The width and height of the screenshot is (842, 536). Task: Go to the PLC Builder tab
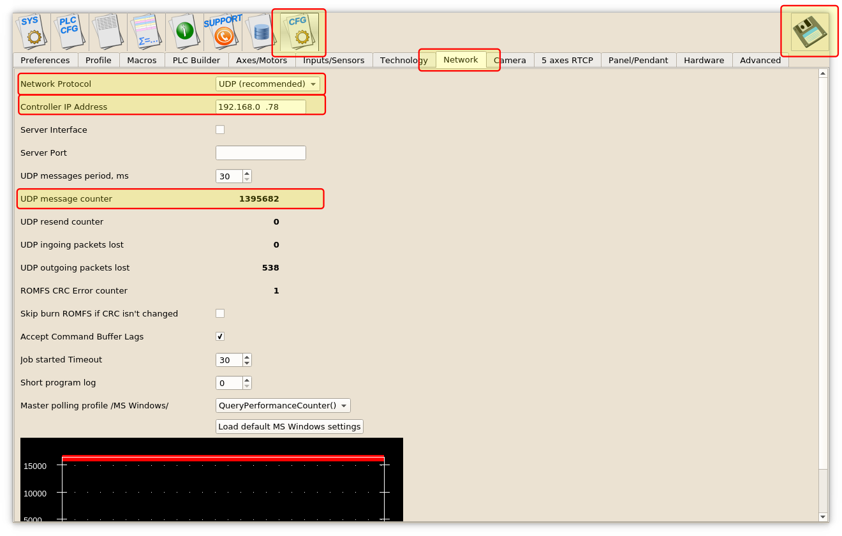coord(196,60)
